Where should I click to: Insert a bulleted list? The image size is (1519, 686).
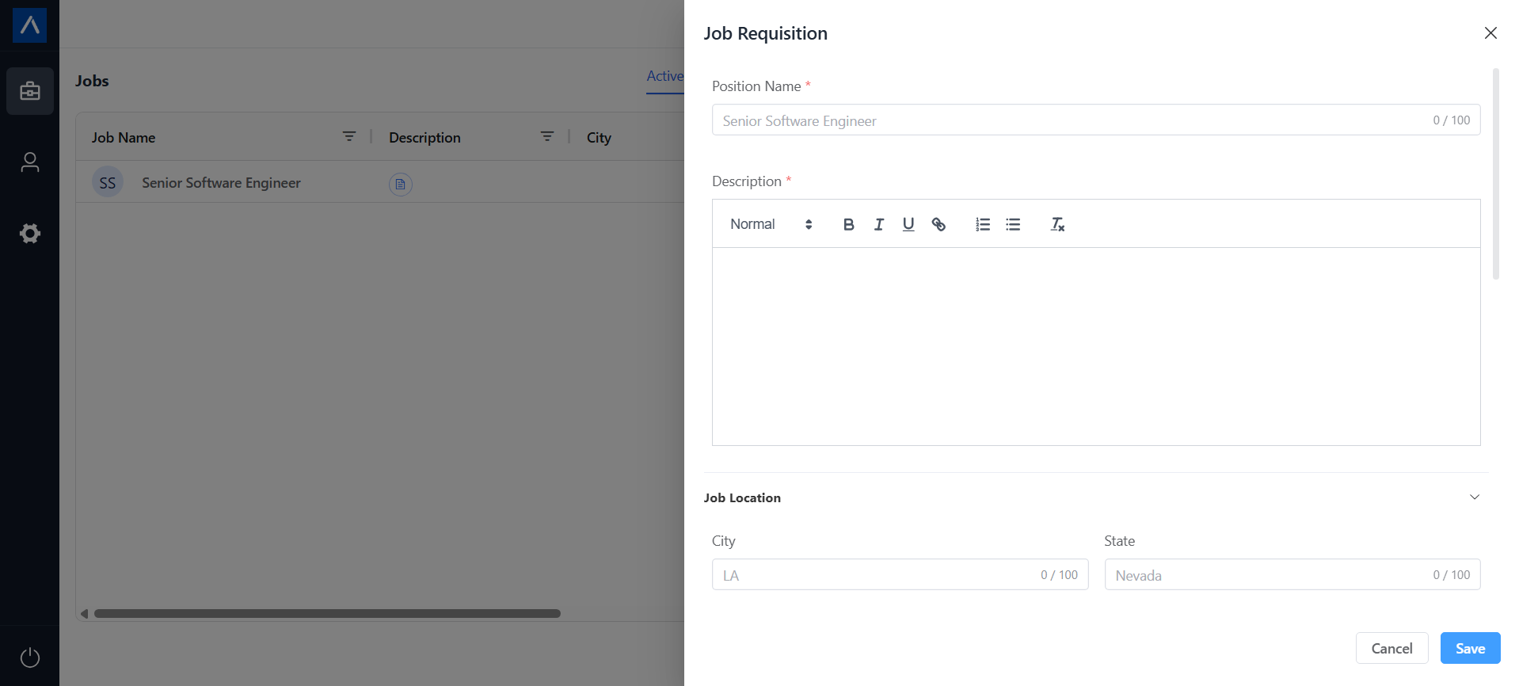coord(1013,224)
